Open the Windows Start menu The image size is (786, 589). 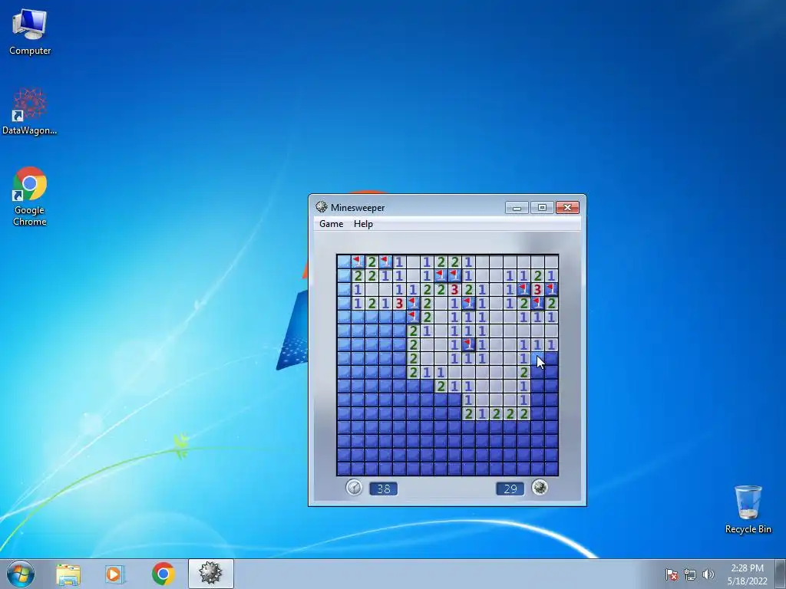21,574
